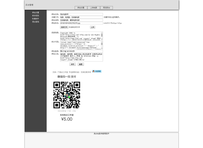Click the 统计代码 textarea scrollbar
Screen dimensions: 203x148
(x=102, y=45)
